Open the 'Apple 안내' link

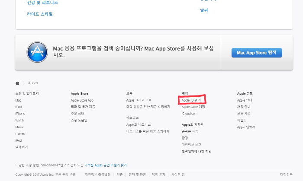[245, 100]
